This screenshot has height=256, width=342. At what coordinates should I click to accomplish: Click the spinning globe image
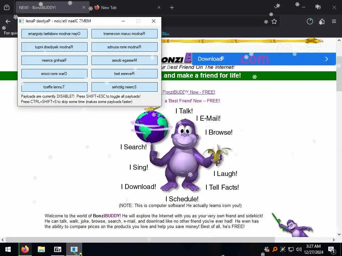(151, 126)
